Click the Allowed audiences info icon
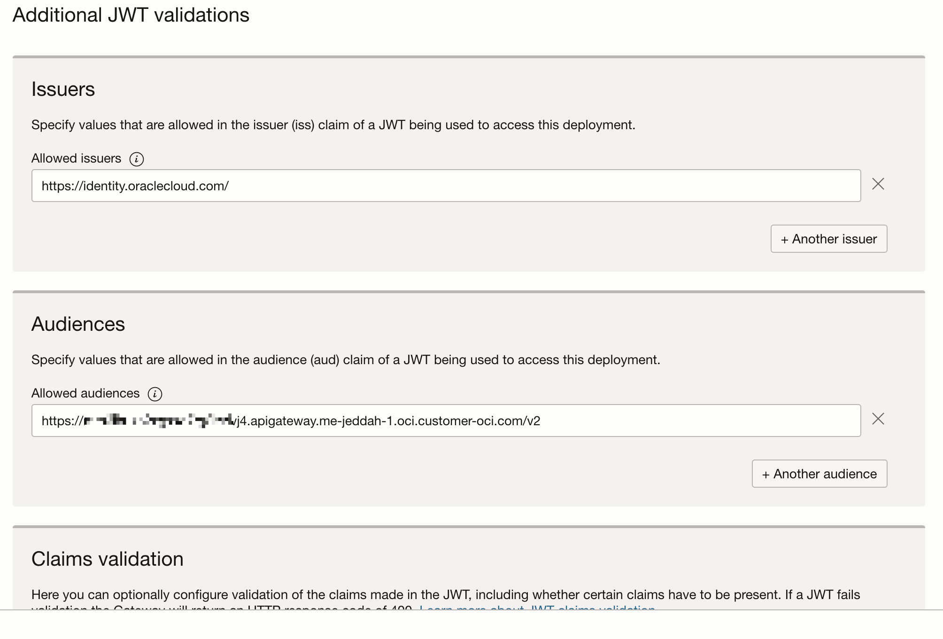This screenshot has width=943, height=639. pyautogui.click(x=155, y=394)
